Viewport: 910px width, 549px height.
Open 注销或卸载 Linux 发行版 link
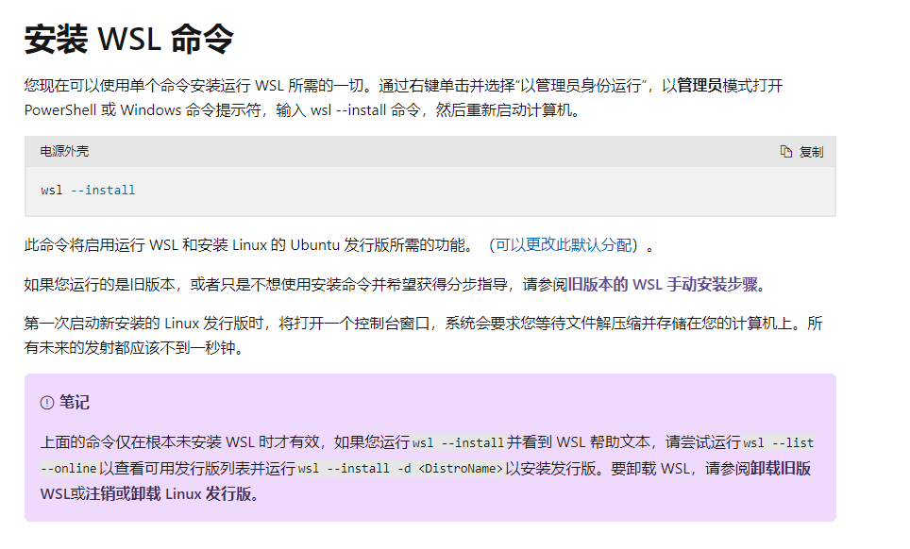(168, 494)
